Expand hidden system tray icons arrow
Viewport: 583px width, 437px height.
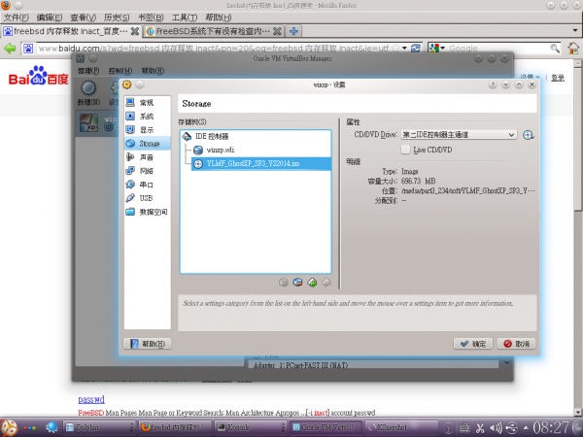coord(526,427)
